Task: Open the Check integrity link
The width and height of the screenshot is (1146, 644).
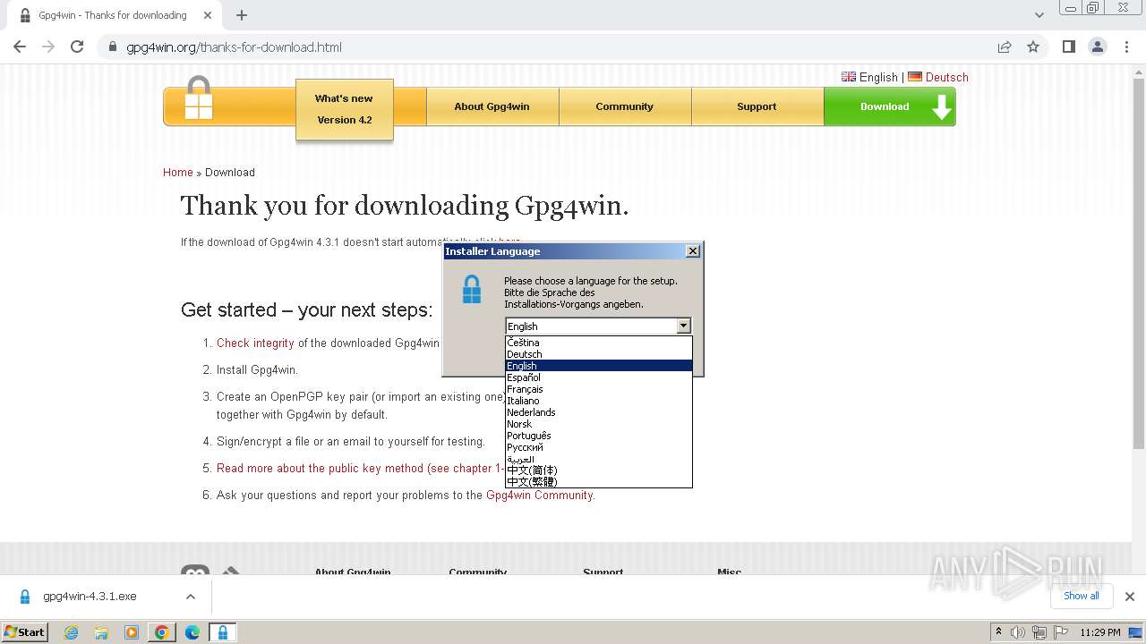Action: [255, 343]
